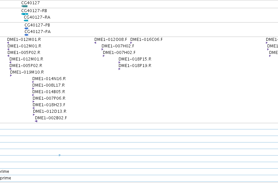Click the DME1-014N16.R feature label
The height and width of the screenshot is (183, 278).
coord(49,79)
